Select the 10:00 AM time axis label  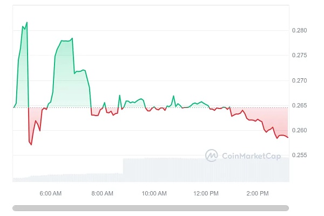pyautogui.click(x=154, y=193)
